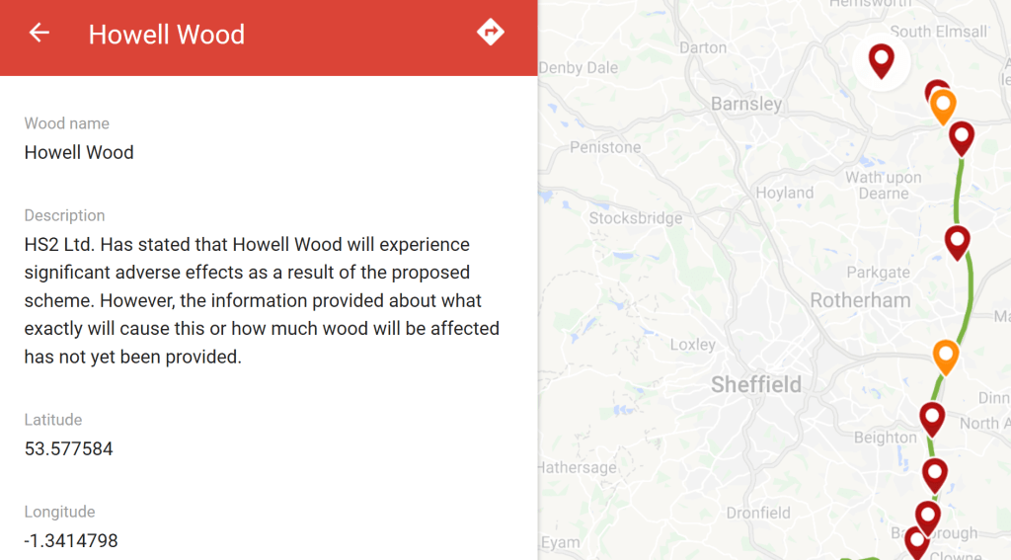Screen dimensions: 1011x560
Task: Click the Rotherham label on the map
Action: pos(860,300)
